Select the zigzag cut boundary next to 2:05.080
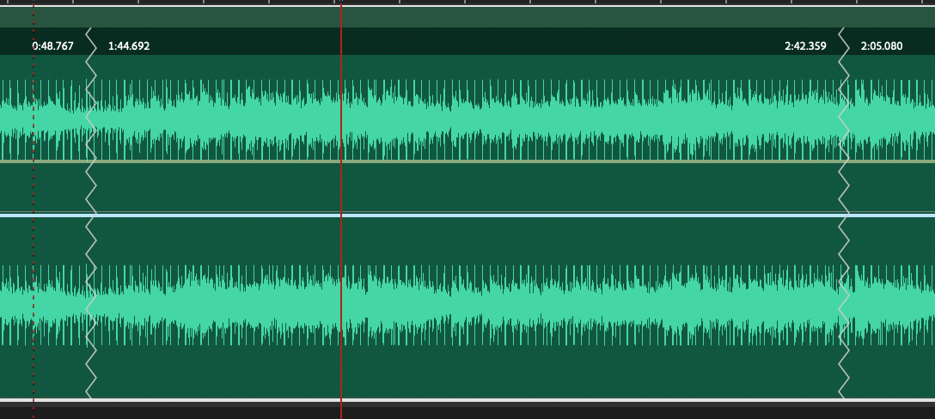 844,213
